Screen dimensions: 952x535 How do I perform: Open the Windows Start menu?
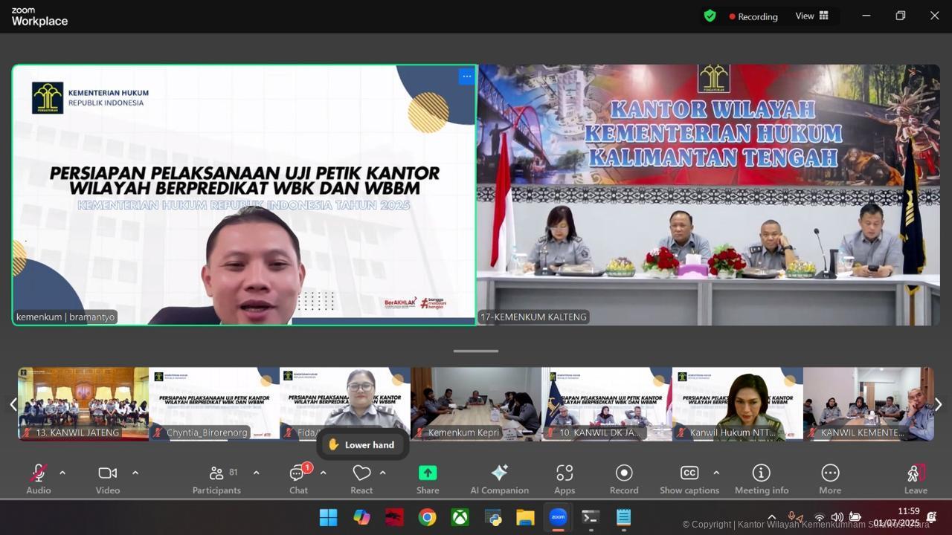pos(328,517)
